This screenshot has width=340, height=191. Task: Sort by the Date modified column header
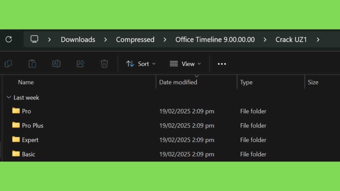click(x=178, y=82)
